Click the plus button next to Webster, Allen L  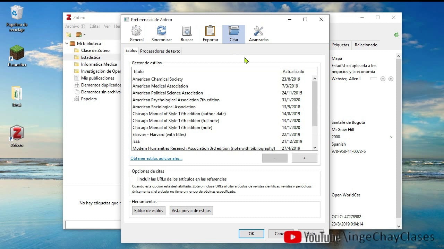pyautogui.click(x=391, y=79)
